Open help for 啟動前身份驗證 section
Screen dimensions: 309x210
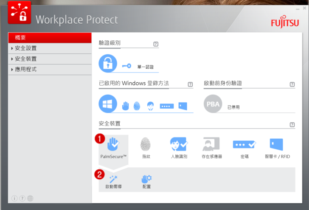tap(292, 84)
